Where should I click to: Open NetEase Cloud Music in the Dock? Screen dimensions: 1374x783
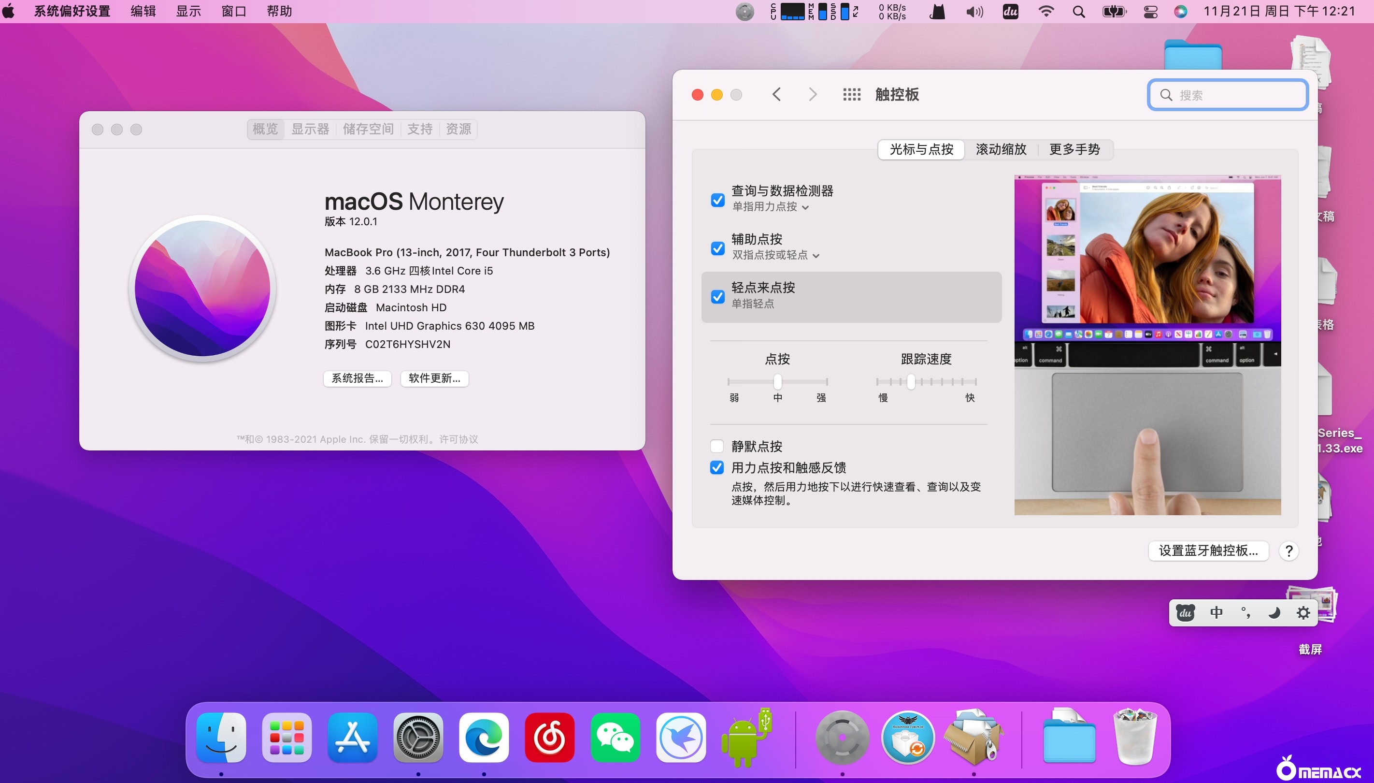pos(549,737)
